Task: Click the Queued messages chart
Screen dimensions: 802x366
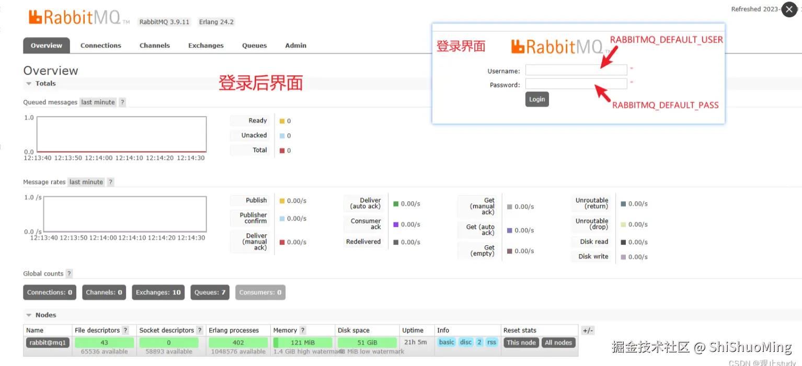Action: pyautogui.click(x=121, y=134)
